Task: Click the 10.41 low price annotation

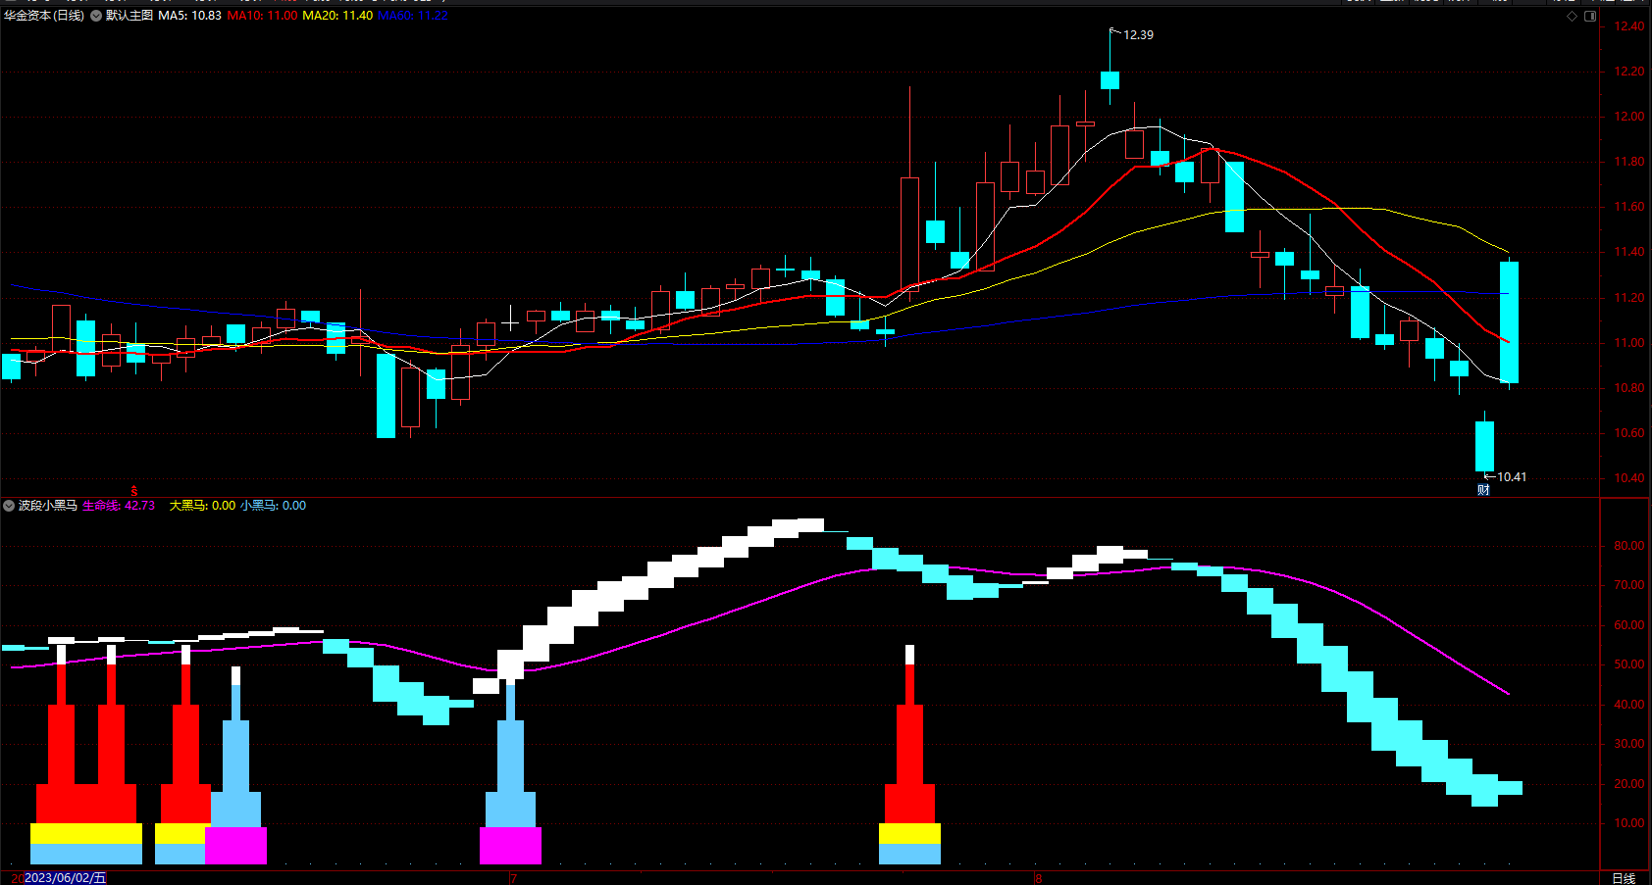Action: pos(1512,477)
